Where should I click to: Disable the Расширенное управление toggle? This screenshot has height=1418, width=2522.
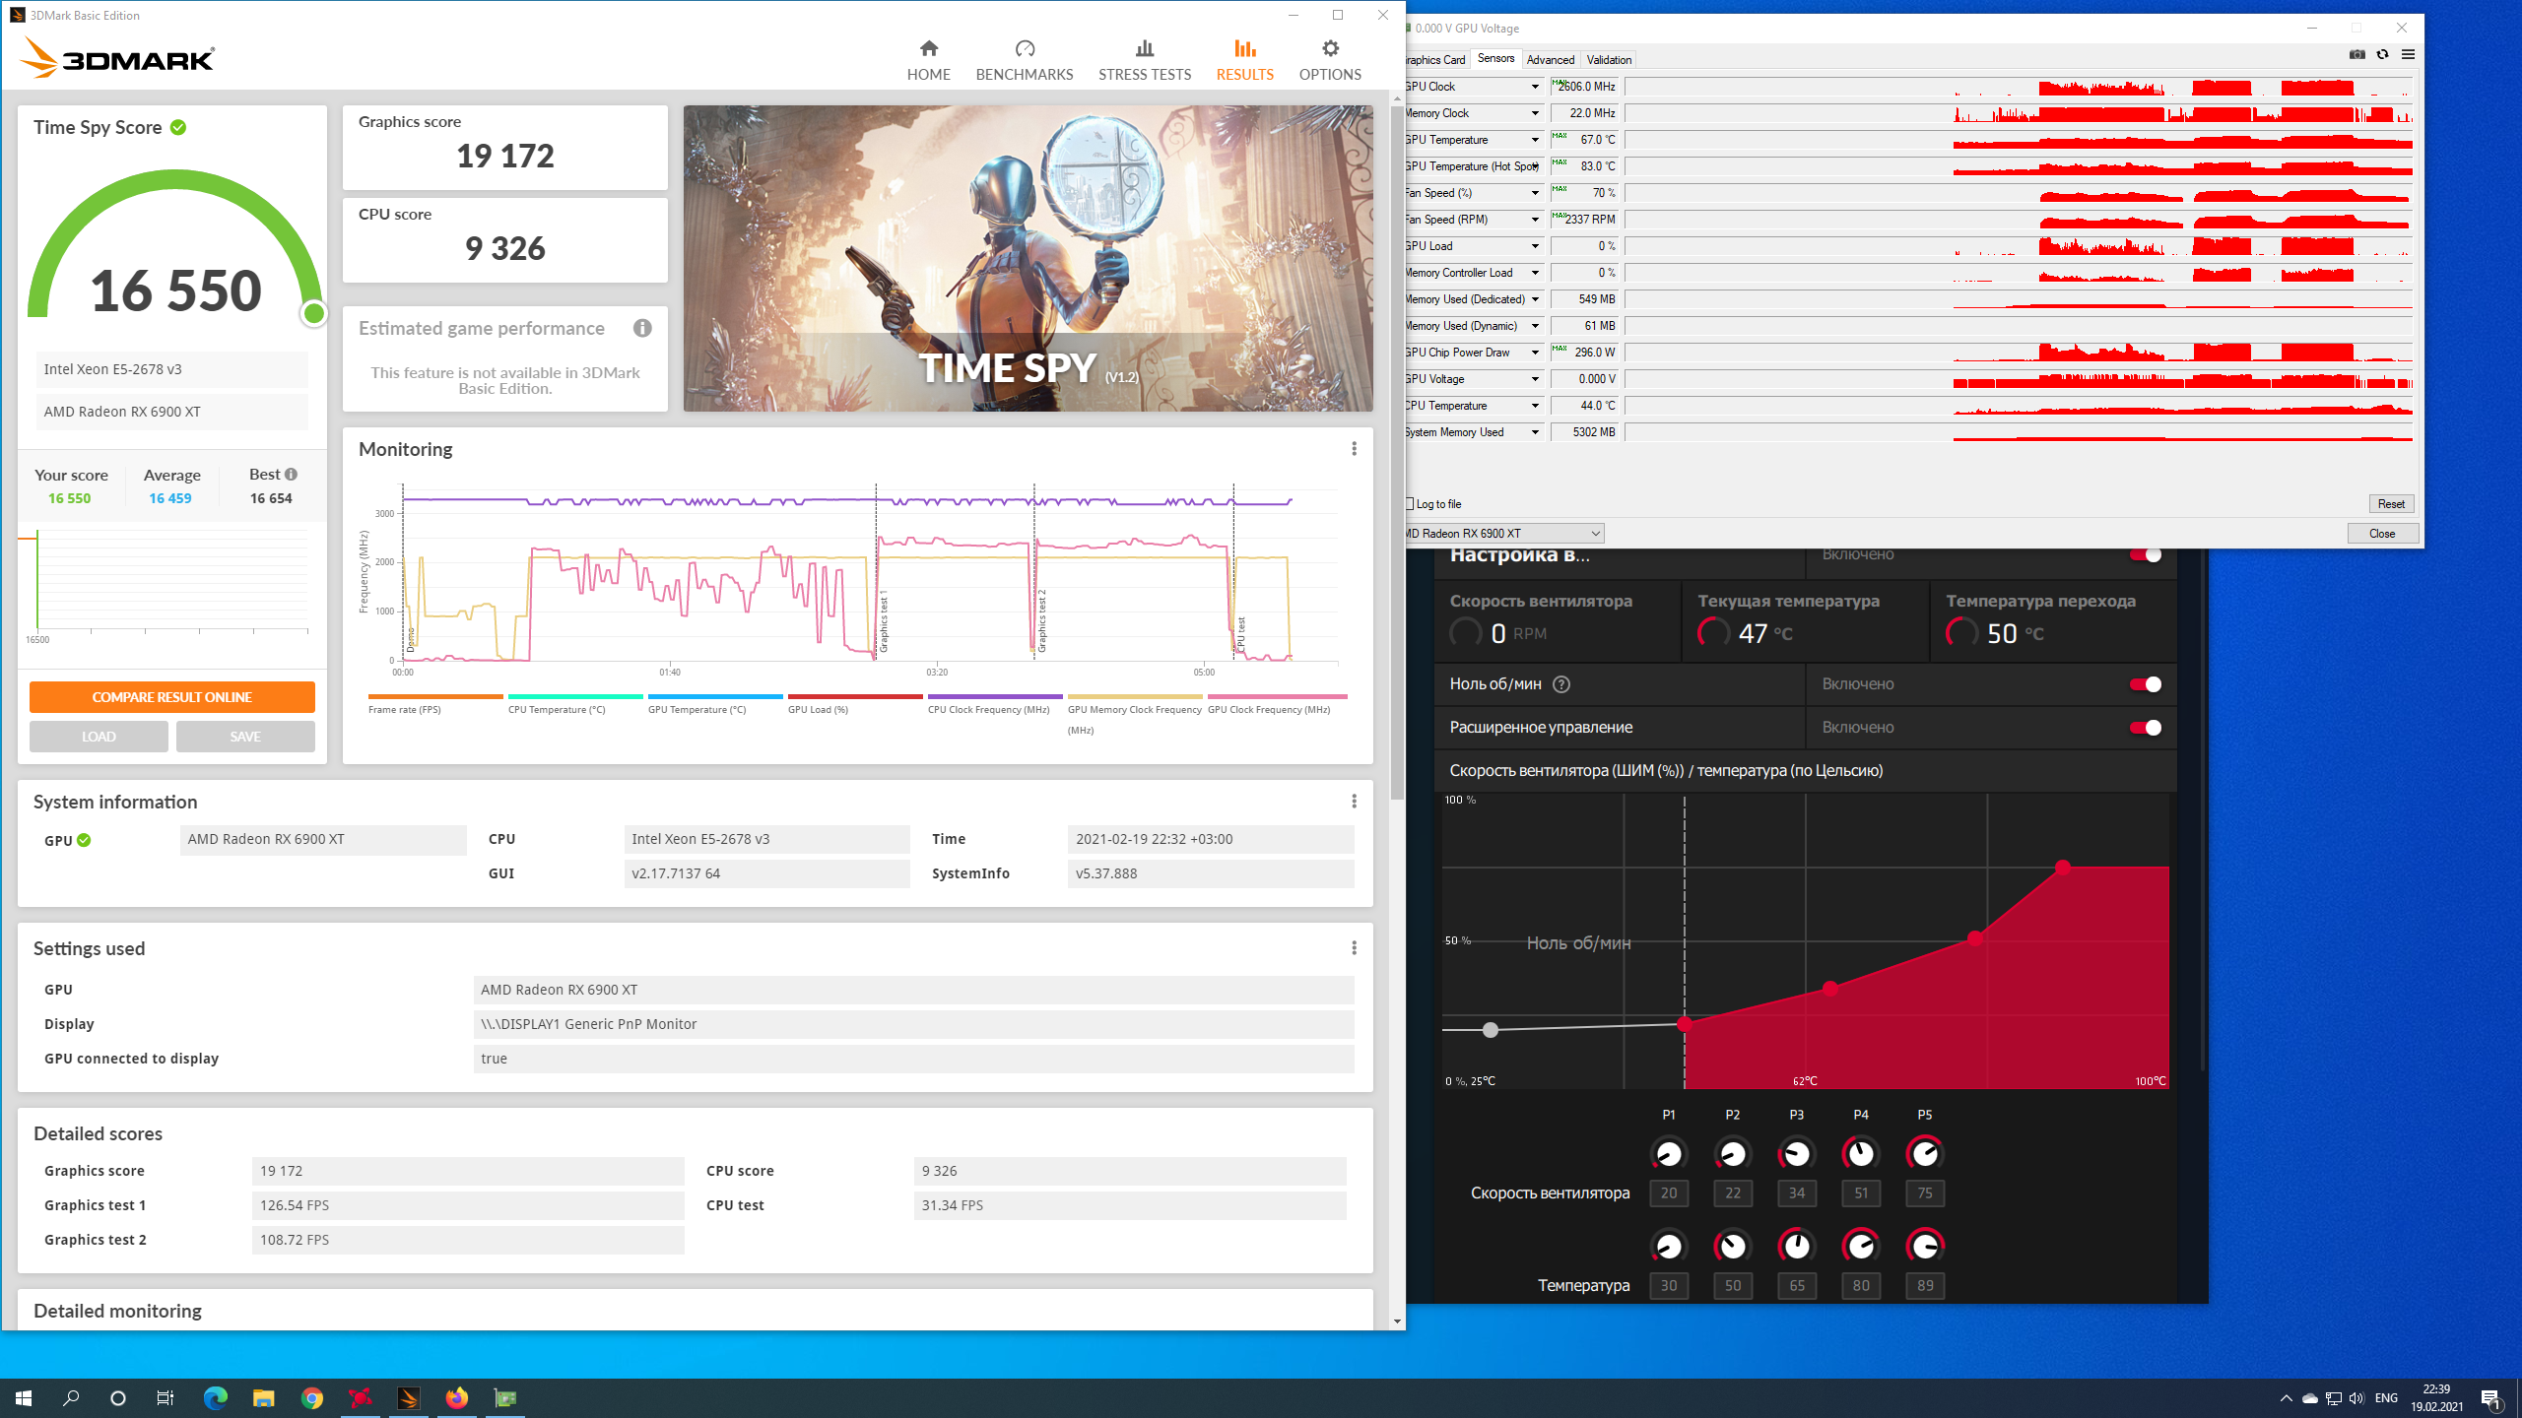coord(2145,728)
